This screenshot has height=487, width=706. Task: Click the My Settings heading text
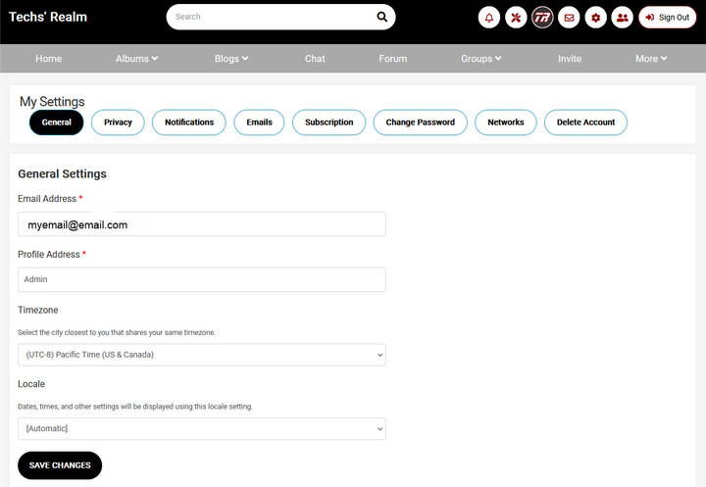coord(52,102)
